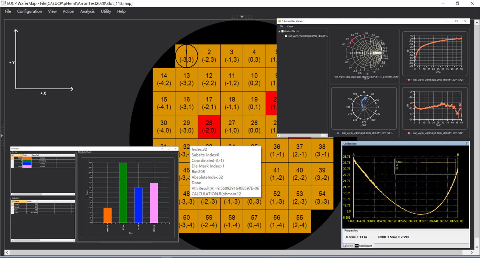Collapse the Wafer File List tree node
The image size is (481, 258).
coord(279,31)
